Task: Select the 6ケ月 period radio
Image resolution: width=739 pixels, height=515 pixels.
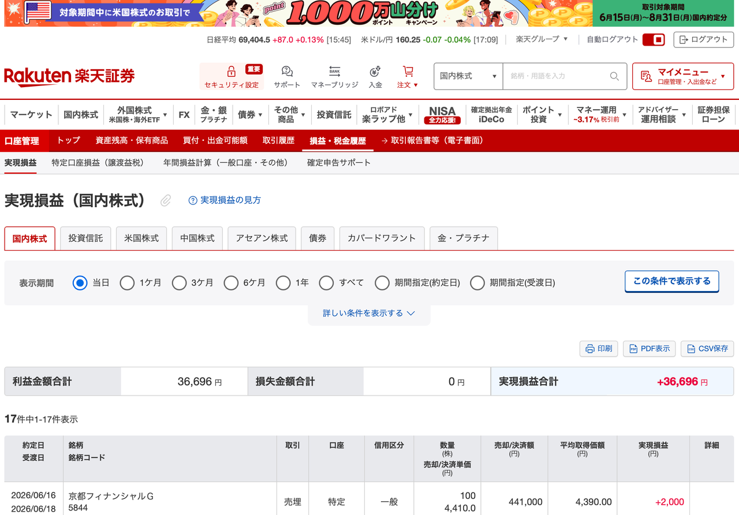Action: pyautogui.click(x=231, y=283)
